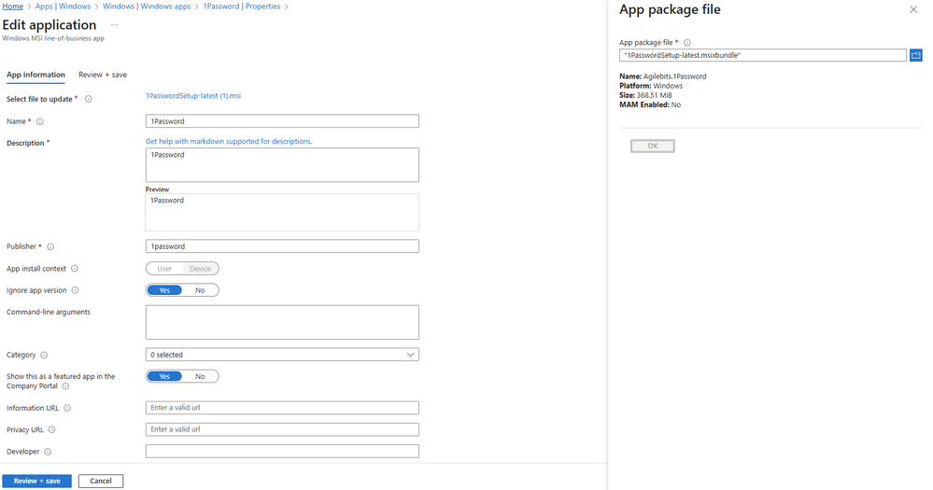The height and width of the screenshot is (490, 933).
Task: Go to Home breadcrumb
Action: click(12, 7)
